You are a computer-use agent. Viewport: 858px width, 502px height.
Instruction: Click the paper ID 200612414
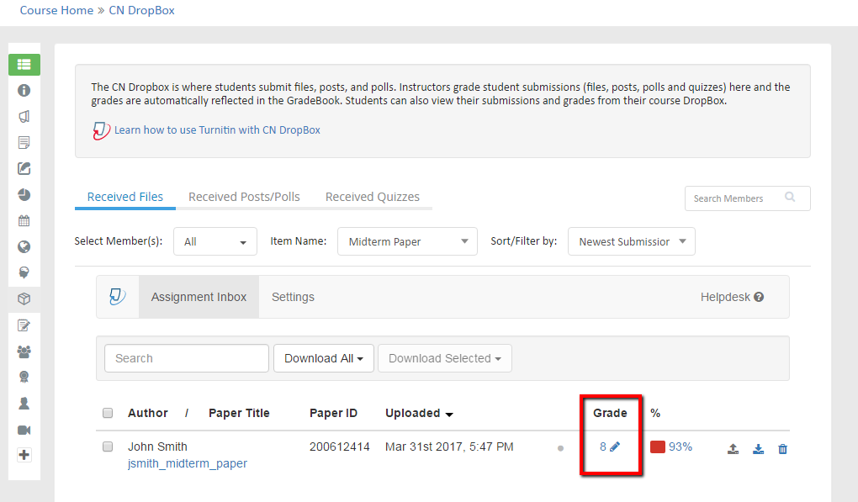(339, 447)
